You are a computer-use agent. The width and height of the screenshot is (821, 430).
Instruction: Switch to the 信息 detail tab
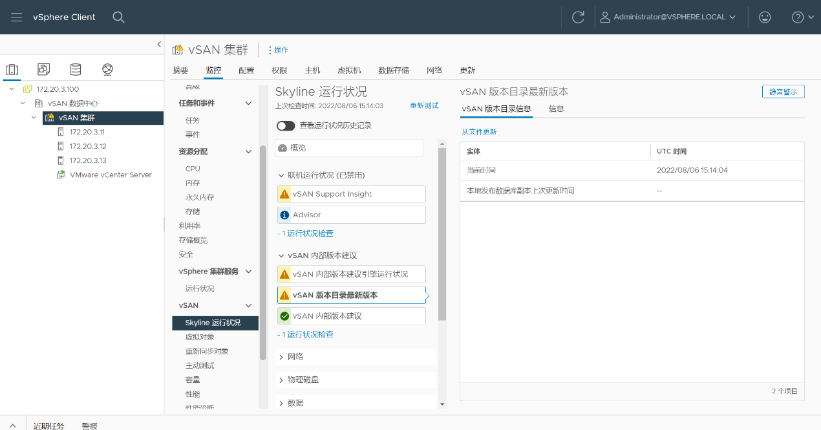coord(557,109)
